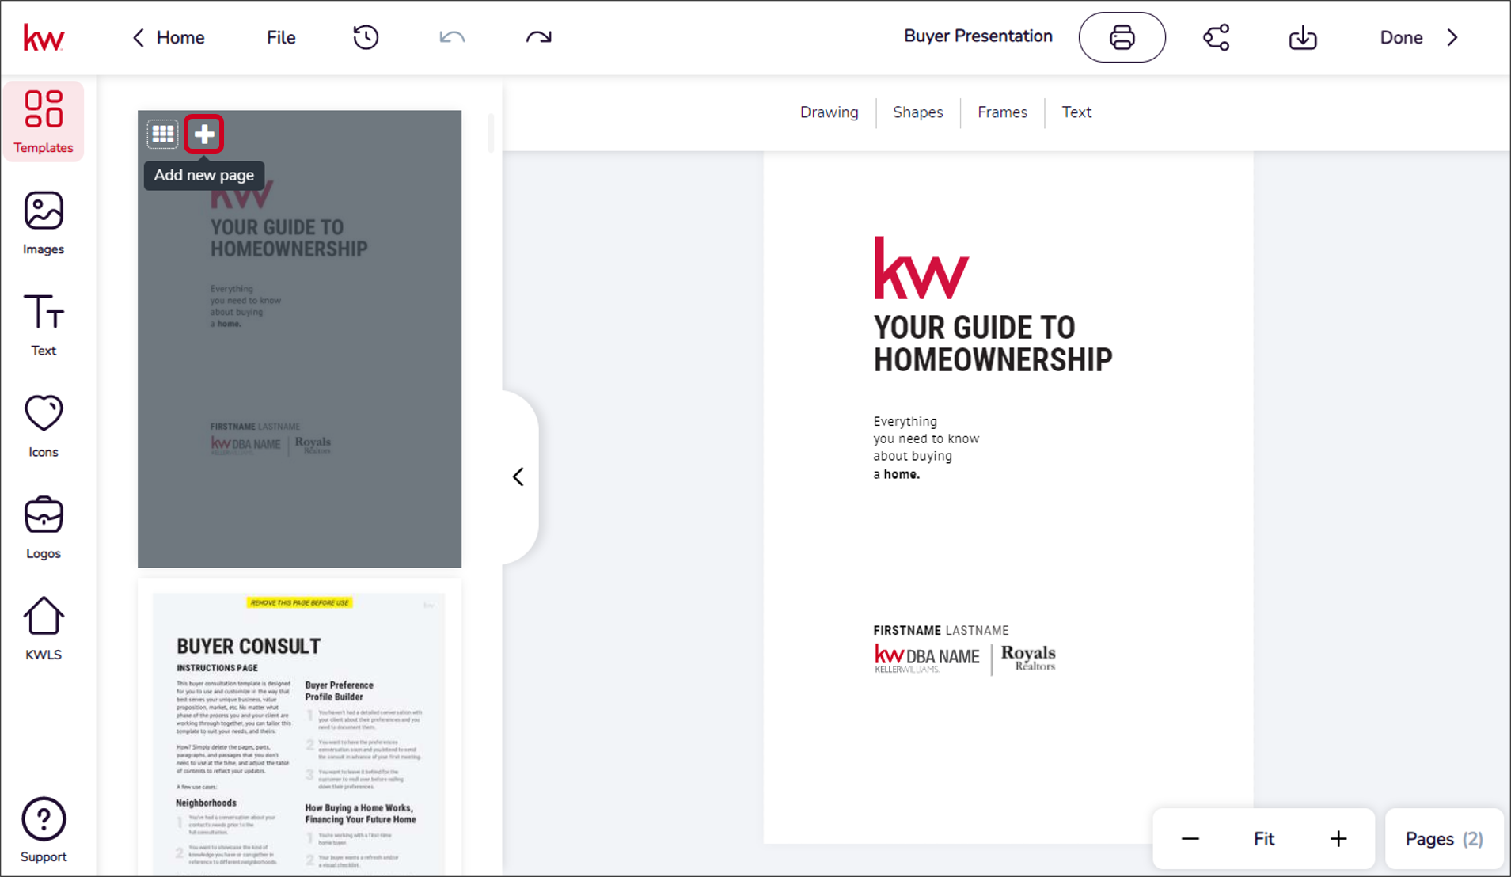Open the File menu

coord(281,37)
